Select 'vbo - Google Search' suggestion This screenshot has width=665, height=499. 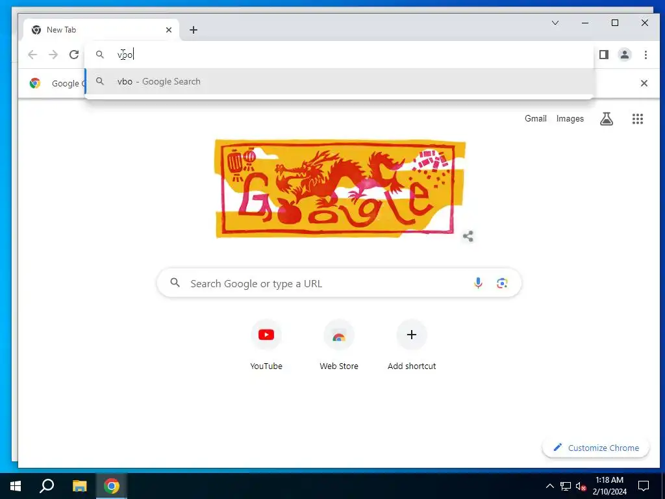pyautogui.click(x=339, y=81)
